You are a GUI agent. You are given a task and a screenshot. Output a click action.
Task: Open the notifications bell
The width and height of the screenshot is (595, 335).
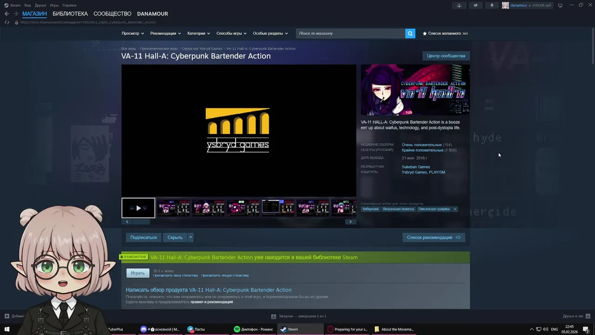pyautogui.click(x=492, y=5)
